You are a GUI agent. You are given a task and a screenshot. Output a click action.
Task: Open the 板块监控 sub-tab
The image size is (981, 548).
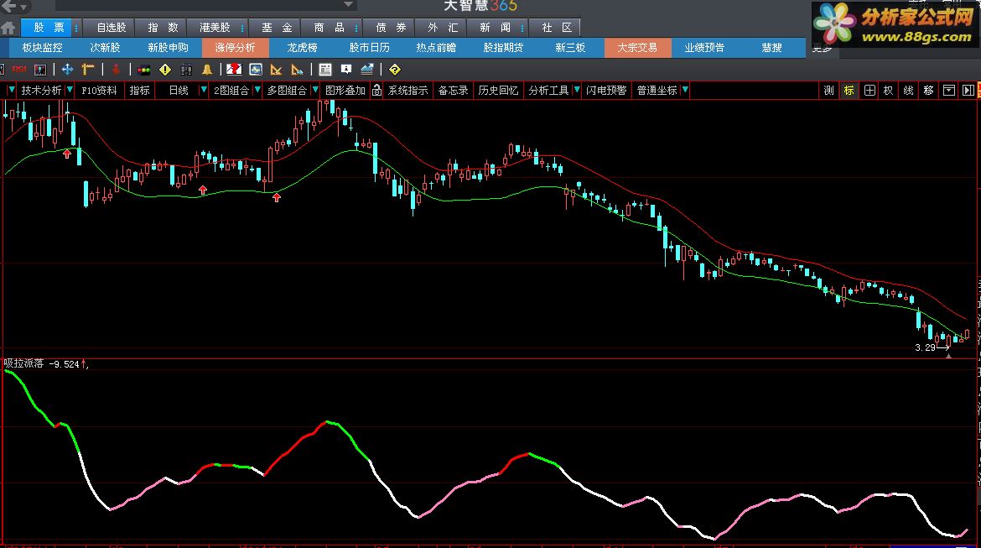click(x=42, y=48)
